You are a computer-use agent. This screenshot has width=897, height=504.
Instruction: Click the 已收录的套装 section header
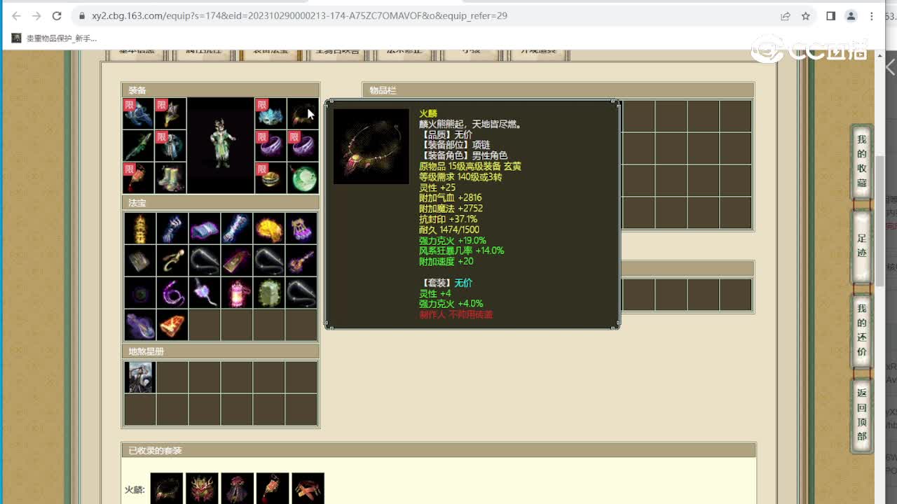pyautogui.click(x=439, y=450)
